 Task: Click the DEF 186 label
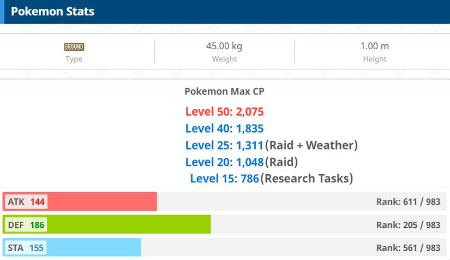[x=26, y=224]
